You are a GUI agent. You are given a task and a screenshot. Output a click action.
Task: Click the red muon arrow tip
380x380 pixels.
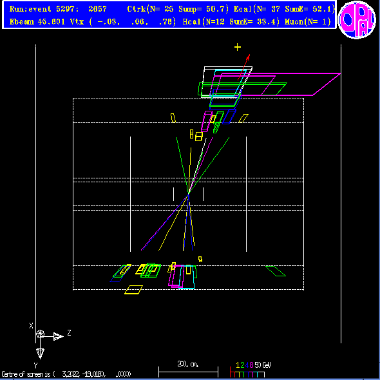point(249,57)
